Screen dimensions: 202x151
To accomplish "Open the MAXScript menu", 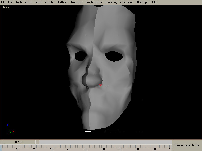I will click(141, 2).
